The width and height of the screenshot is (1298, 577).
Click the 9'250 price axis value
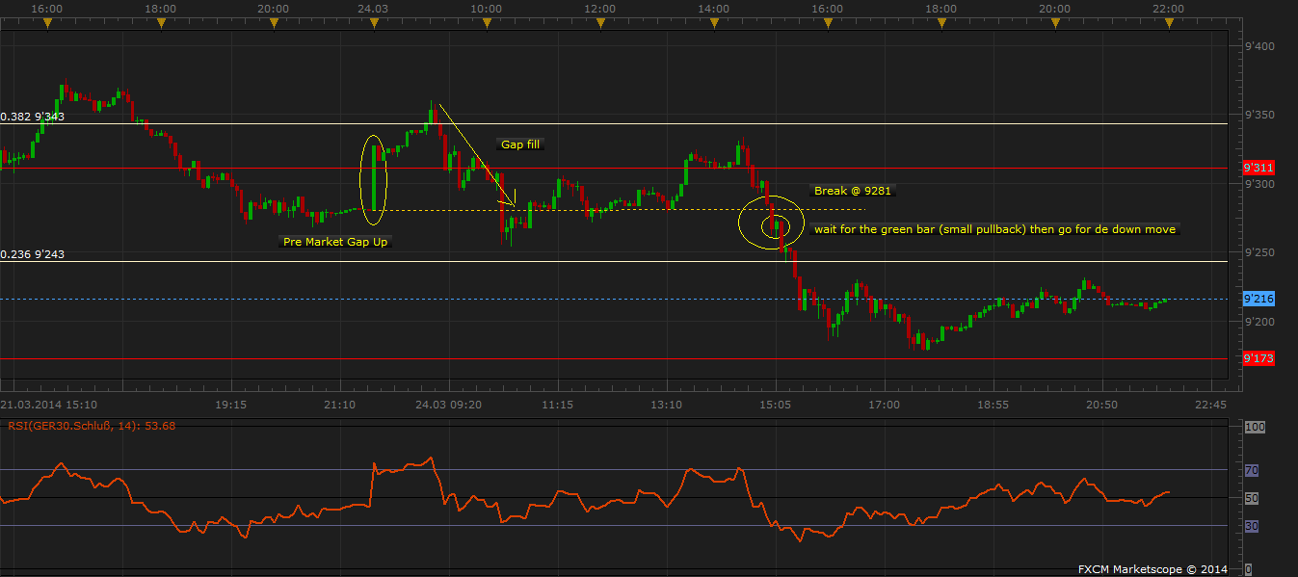click(x=1259, y=252)
